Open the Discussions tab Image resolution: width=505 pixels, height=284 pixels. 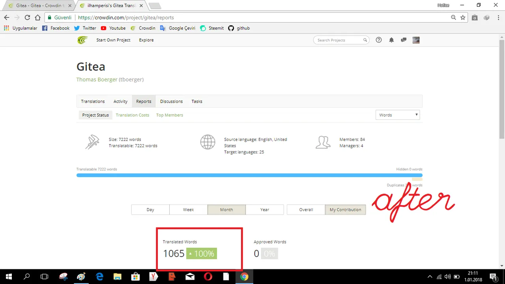[x=171, y=101]
